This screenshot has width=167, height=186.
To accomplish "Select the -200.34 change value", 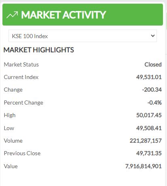I will pos(152,90).
